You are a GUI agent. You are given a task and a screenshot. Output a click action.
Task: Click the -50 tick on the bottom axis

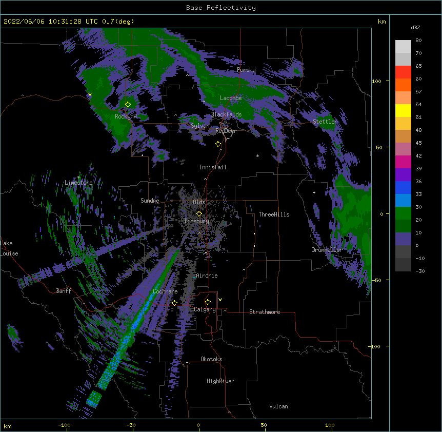(131, 425)
